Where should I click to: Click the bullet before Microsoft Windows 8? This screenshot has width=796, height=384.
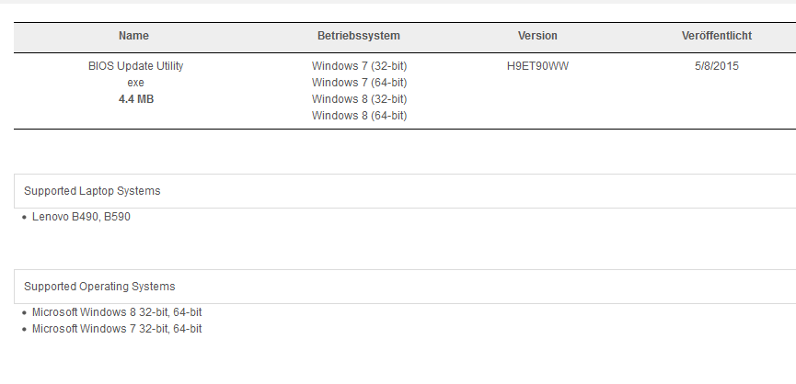tap(24, 313)
